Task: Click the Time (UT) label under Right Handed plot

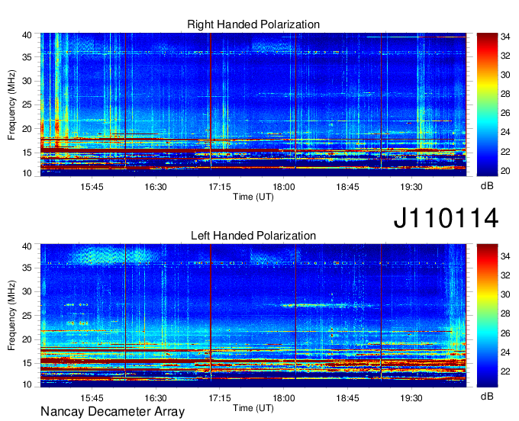Action: 253,197
